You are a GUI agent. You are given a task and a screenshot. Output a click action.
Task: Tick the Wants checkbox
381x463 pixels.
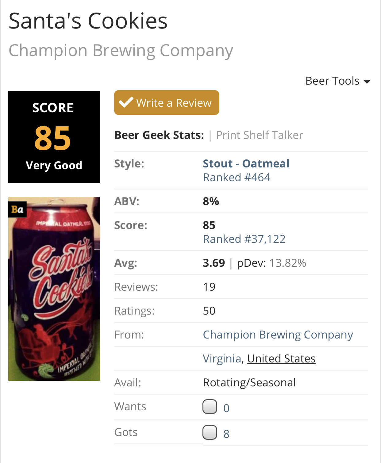click(210, 407)
